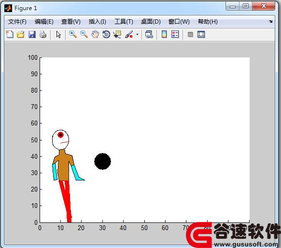Image resolution: width=281 pixels, height=248 pixels.
Task: Activate the Zoom In magnifier
Action: click(73, 34)
